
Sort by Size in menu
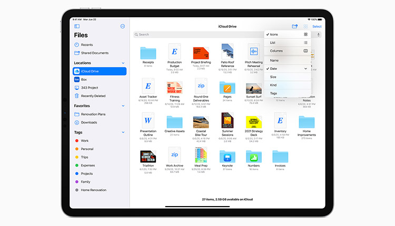(x=287, y=77)
